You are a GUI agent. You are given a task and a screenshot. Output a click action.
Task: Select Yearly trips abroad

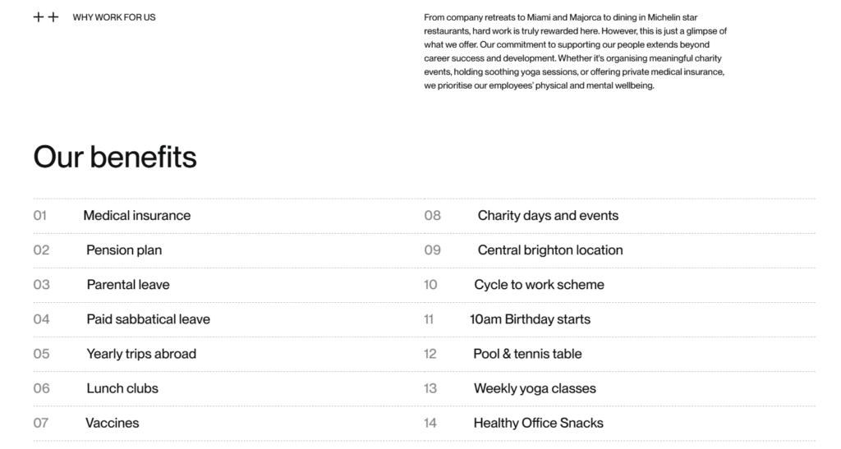[141, 354]
